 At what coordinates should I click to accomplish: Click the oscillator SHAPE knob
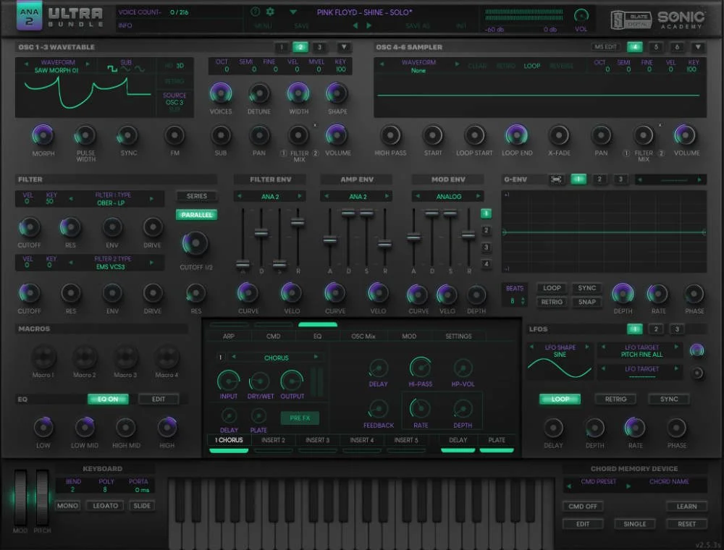coord(337,93)
